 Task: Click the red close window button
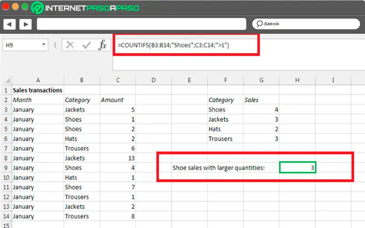[x=5, y=6]
